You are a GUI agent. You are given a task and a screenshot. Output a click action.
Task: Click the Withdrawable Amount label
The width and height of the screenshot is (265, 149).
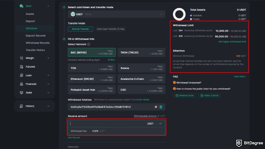[x=145, y=116]
